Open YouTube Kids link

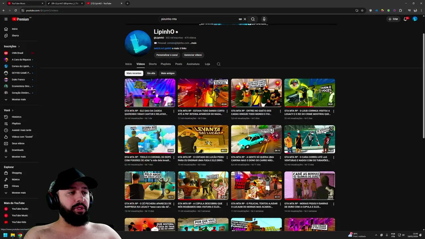pyautogui.click(x=19, y=222)
